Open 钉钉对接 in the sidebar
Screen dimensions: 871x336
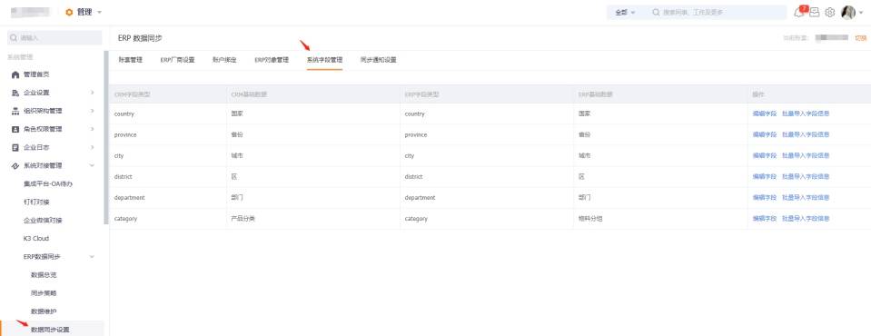36,203
